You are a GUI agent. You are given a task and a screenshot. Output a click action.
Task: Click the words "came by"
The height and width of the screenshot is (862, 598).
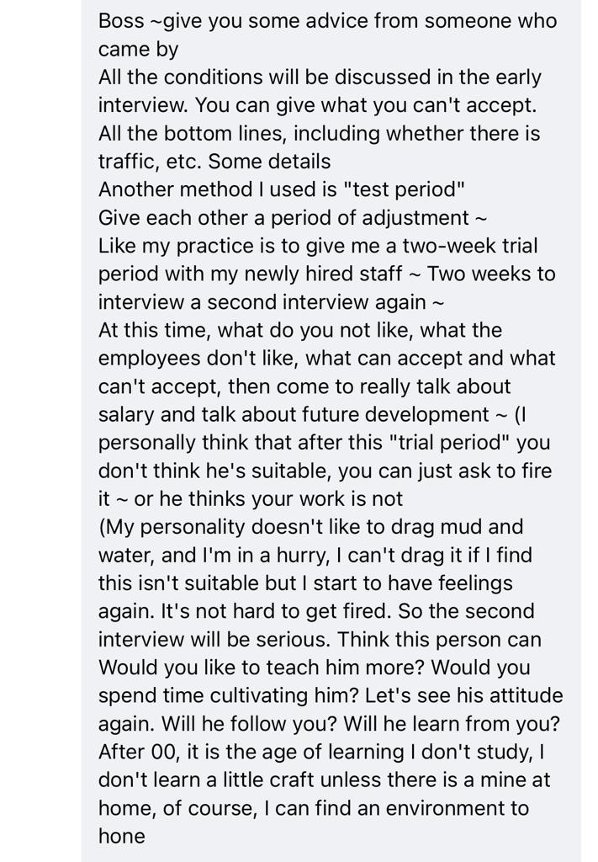click(139, 49)
